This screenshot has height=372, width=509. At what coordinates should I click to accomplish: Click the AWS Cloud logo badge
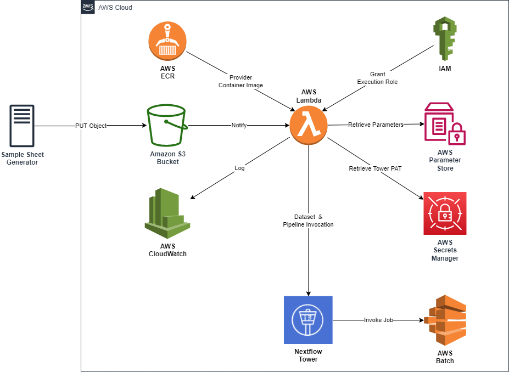[88, 7]
